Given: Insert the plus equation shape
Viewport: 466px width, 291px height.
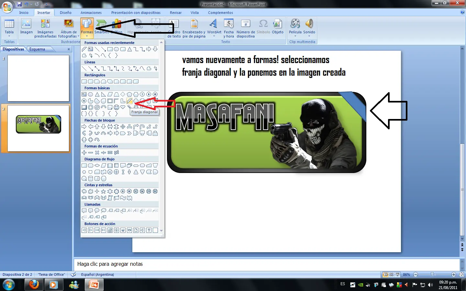Looking at the screenshot, I should 84,153.
